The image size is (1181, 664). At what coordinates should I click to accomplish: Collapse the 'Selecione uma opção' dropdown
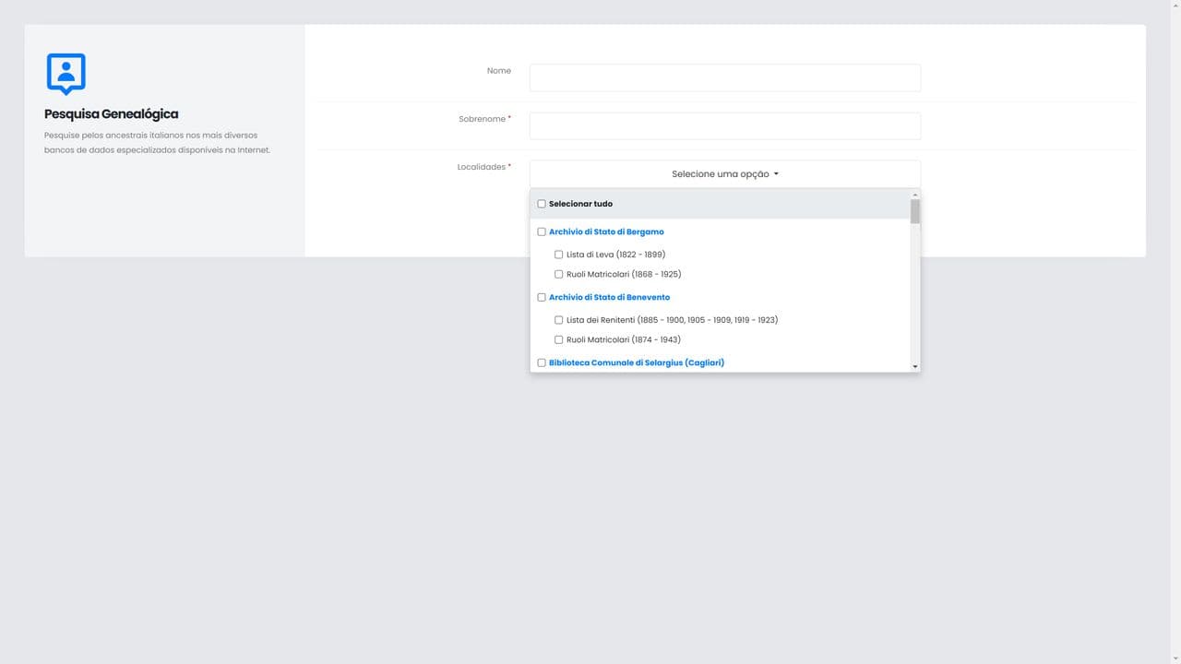(x=724, y=174)
